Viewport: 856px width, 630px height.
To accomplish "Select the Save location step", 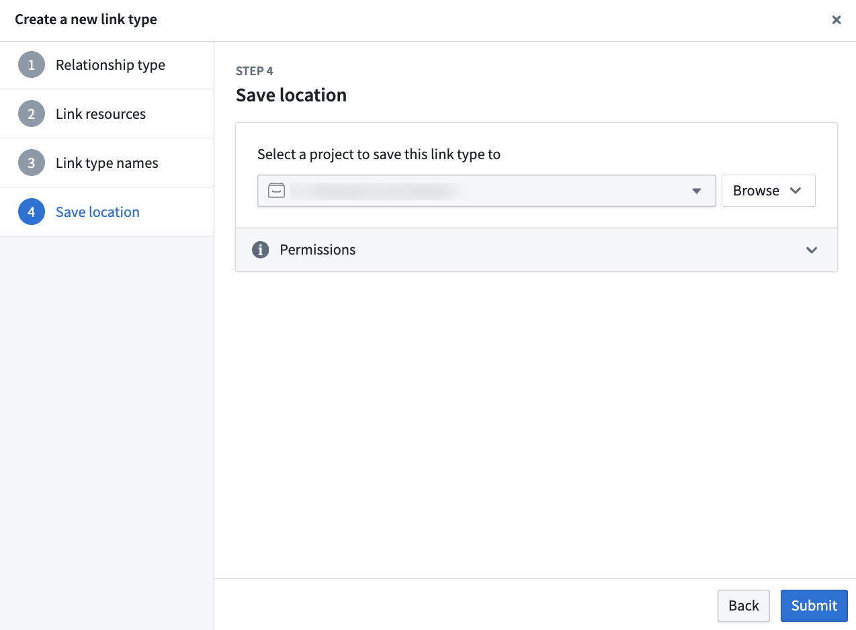I will (107, 212).
